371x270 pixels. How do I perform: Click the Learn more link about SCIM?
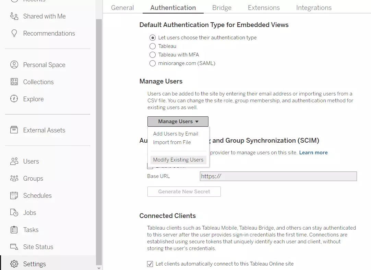pos(313,152)
